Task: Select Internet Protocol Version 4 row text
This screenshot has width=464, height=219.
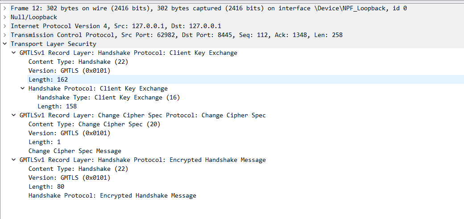Action: (116, 26)
